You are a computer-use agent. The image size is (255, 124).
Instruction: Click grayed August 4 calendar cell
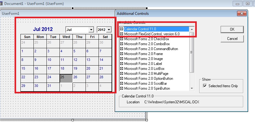(x=105, y=87)
